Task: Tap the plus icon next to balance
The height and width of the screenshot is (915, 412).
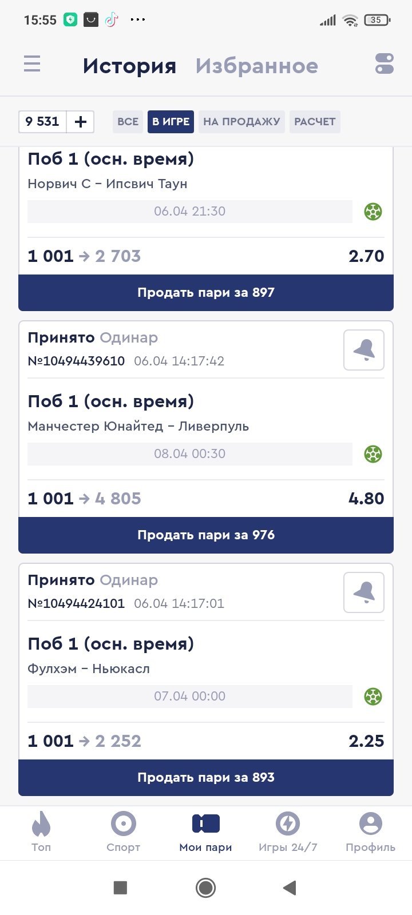Action: [x=81, y=122]
